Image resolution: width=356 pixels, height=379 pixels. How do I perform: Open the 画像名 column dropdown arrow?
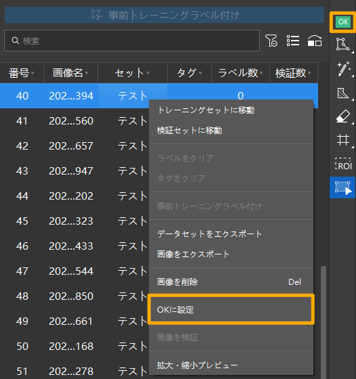[87, 73]
